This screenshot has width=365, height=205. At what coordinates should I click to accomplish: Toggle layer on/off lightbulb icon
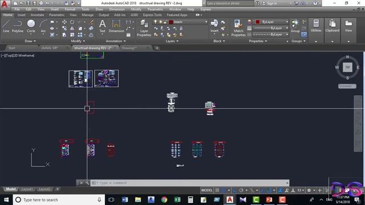[156, 22]
